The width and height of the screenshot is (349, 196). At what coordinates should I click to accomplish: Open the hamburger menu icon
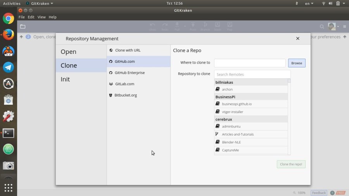[x=345, y=26]
